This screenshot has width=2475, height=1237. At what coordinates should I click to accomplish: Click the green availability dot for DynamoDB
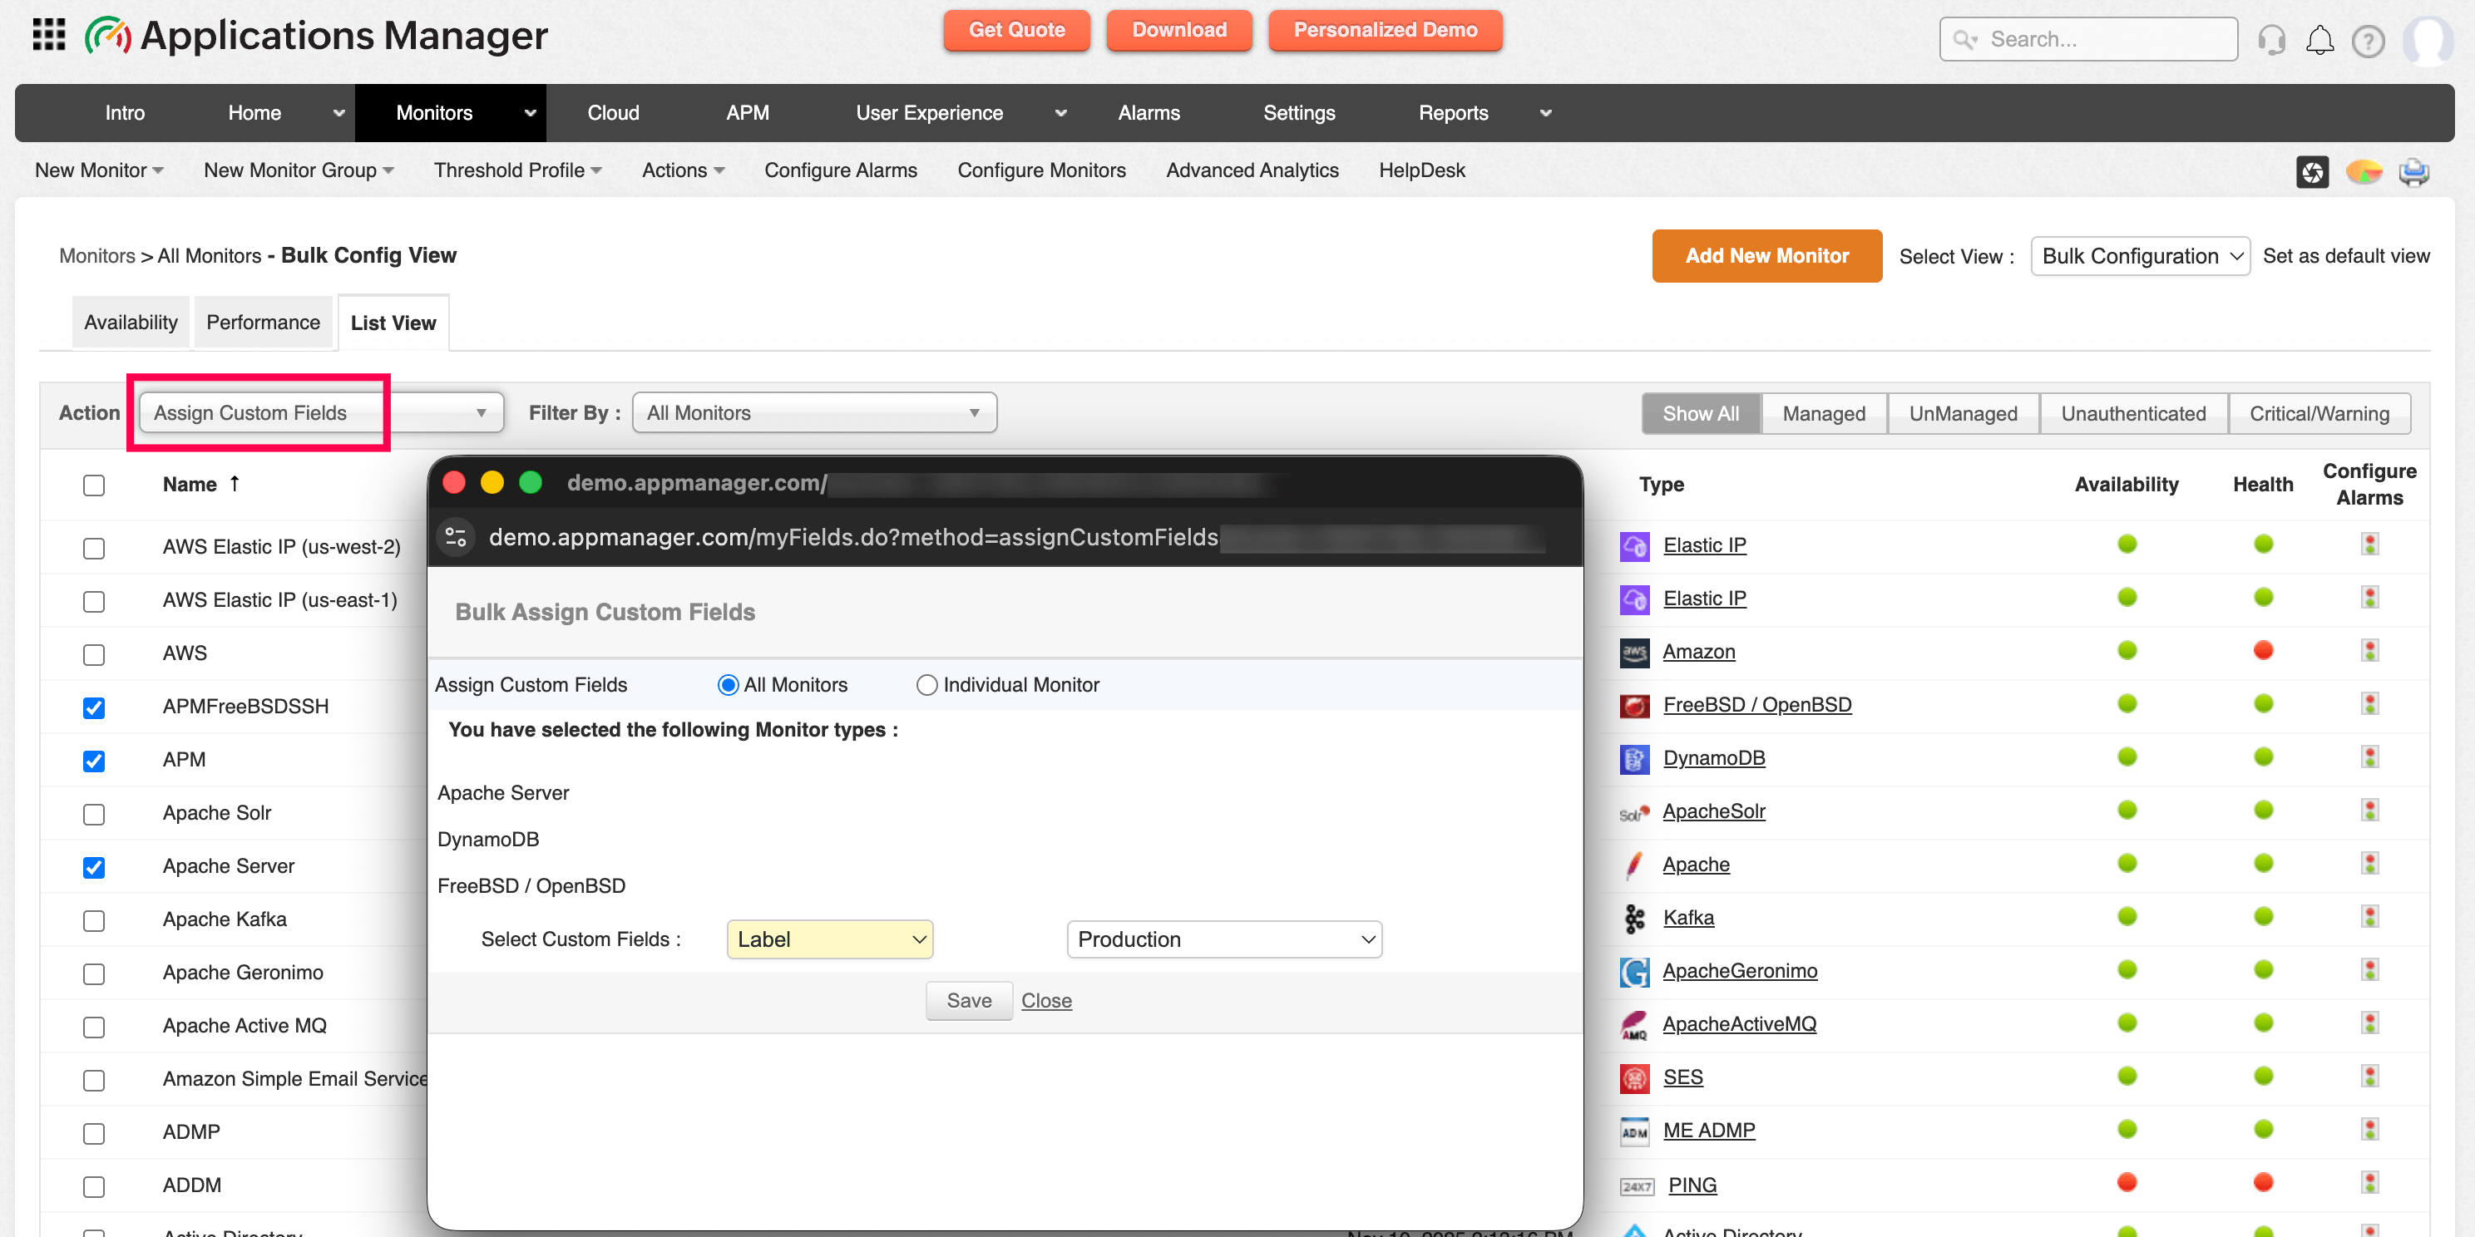pyautogui.click(x=2127, y=756)
